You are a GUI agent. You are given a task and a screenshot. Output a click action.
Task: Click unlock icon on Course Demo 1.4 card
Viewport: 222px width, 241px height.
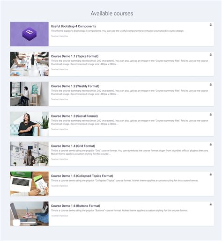coord(211,145)
